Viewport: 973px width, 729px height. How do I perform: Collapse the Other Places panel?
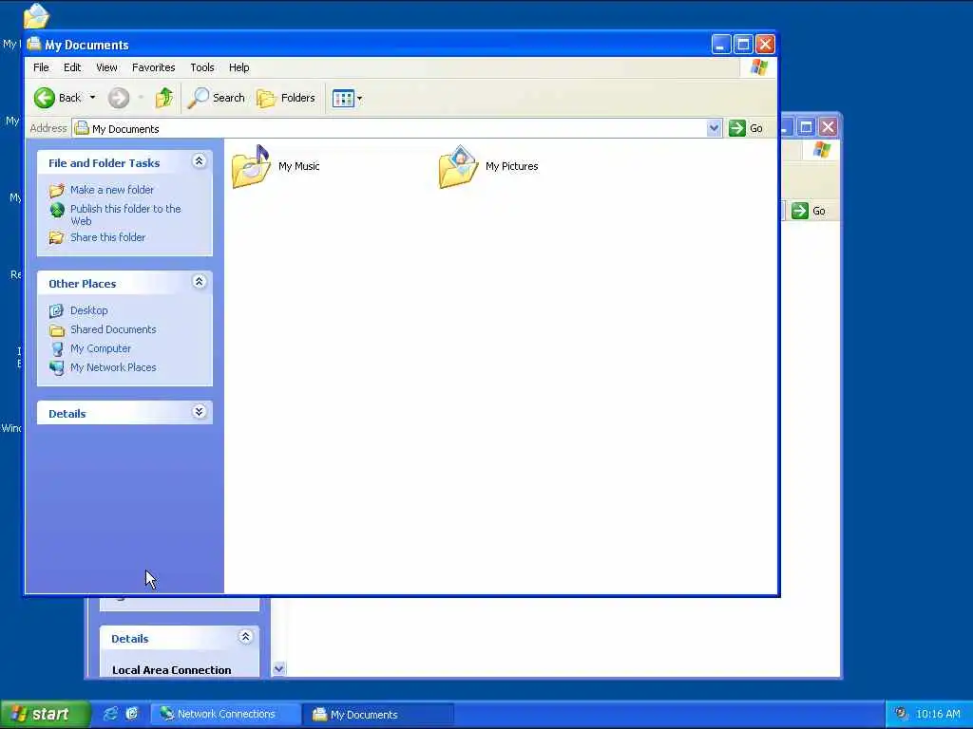200,281
